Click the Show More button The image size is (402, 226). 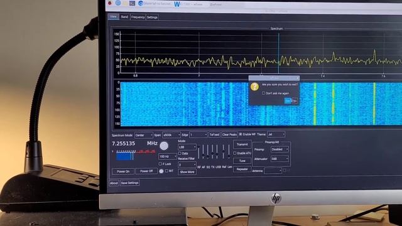(187, 172)
